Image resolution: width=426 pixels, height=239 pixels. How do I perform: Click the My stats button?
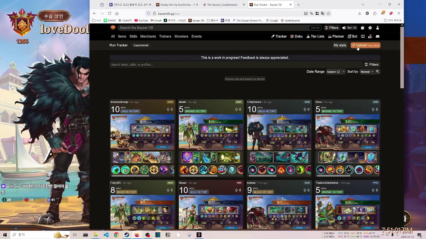(x=340, y=45)
